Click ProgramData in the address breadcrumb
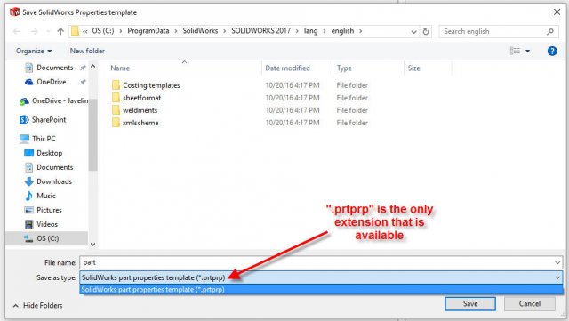 148,31
